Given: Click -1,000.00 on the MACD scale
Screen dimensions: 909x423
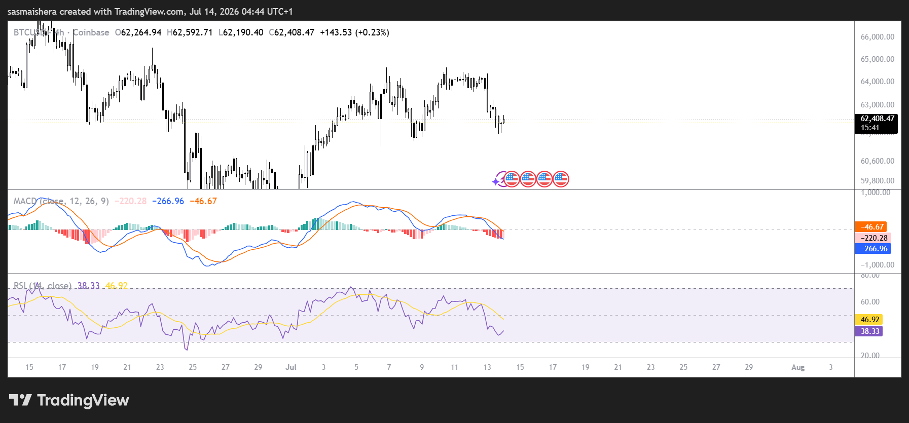Looking at the screenshot, I should [x=878, y=265].
